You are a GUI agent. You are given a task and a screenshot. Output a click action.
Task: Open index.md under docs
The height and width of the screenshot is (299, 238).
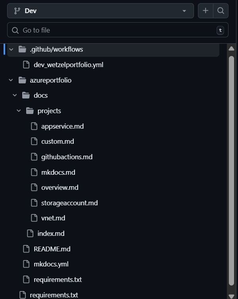point(51,233)
